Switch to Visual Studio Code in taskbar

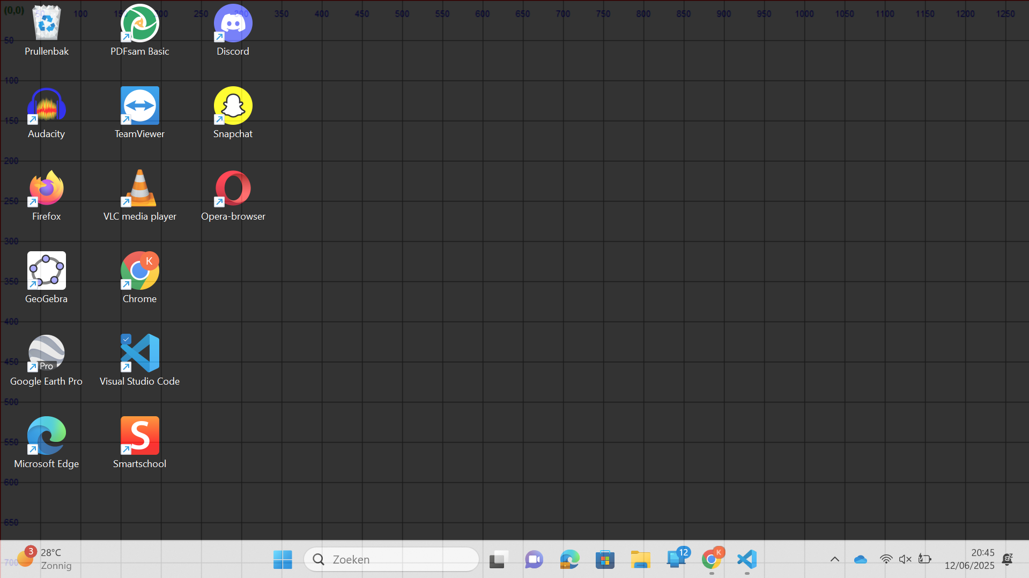747,560
